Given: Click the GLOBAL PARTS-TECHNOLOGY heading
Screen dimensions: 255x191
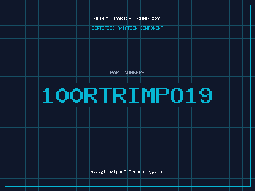Looking at the screenshot, I should 127,18.
